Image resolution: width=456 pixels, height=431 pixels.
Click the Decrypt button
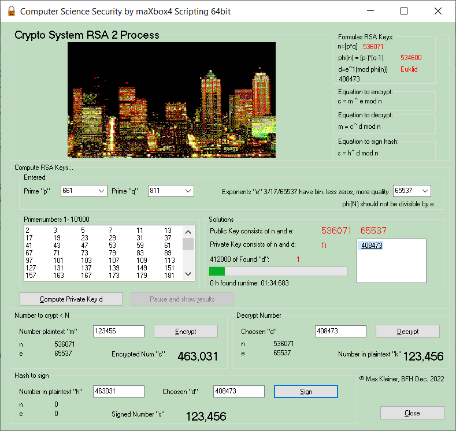(407, 332)
